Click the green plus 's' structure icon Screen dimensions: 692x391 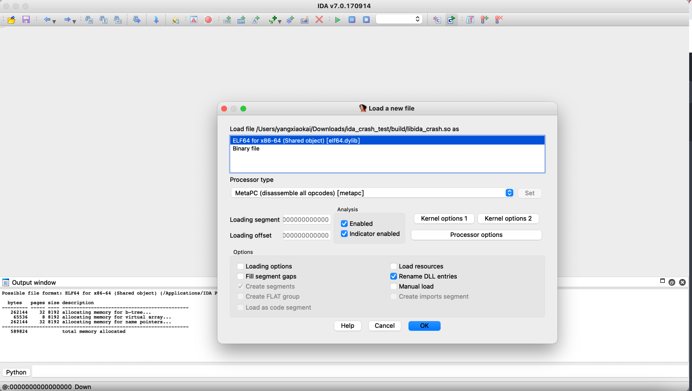pyautogui.click(x=273, y=20)
